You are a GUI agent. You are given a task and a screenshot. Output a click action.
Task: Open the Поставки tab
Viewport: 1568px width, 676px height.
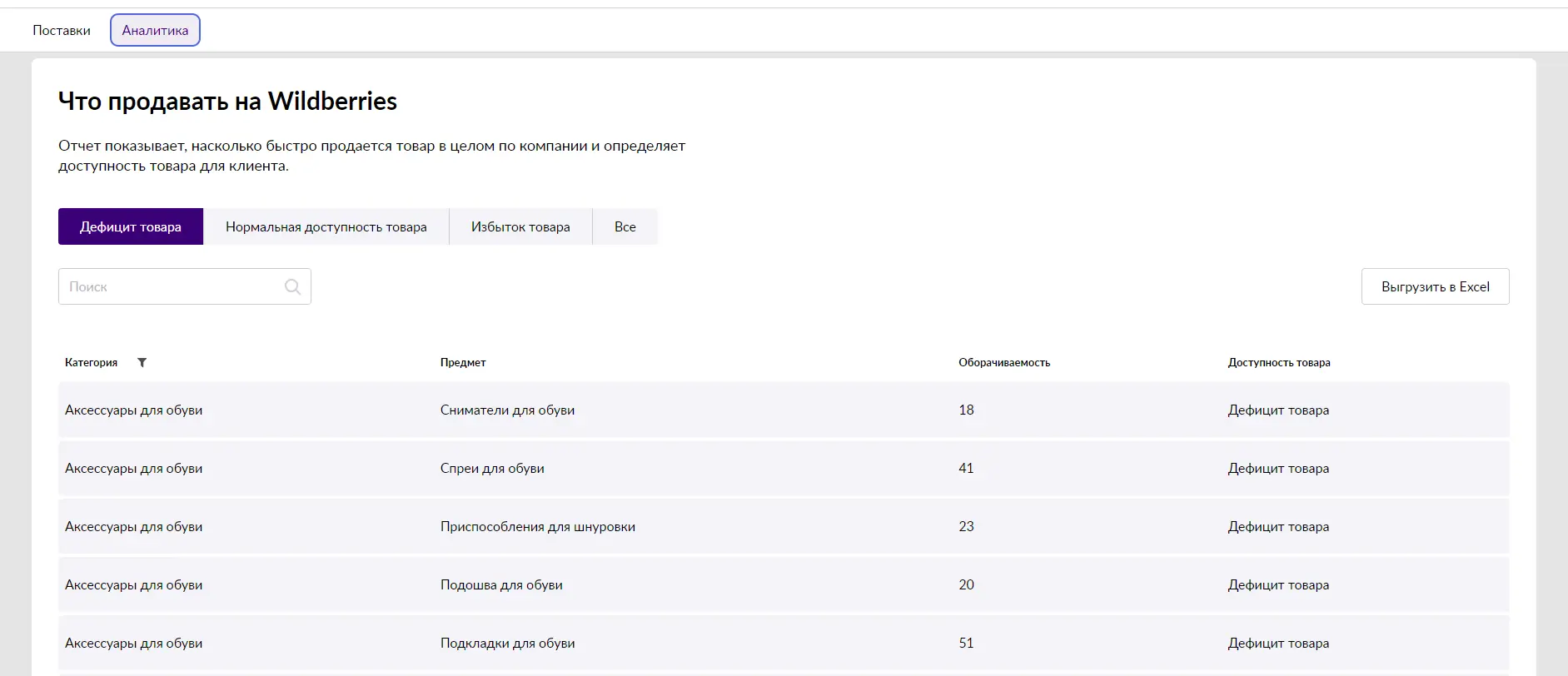62,31
